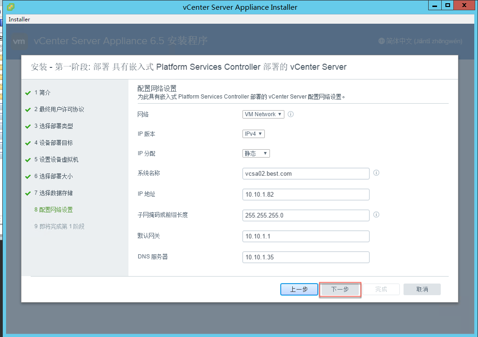
Task: Click the 下一步 next button
Action: [x=340, y=289]
